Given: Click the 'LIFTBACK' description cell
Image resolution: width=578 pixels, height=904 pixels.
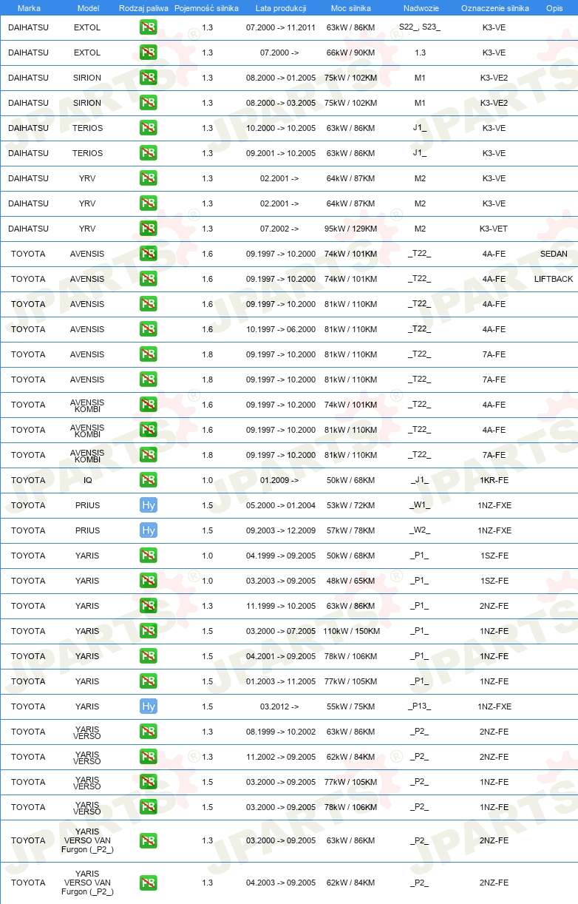Looking at the screenshot, I should tap(554, 279).
